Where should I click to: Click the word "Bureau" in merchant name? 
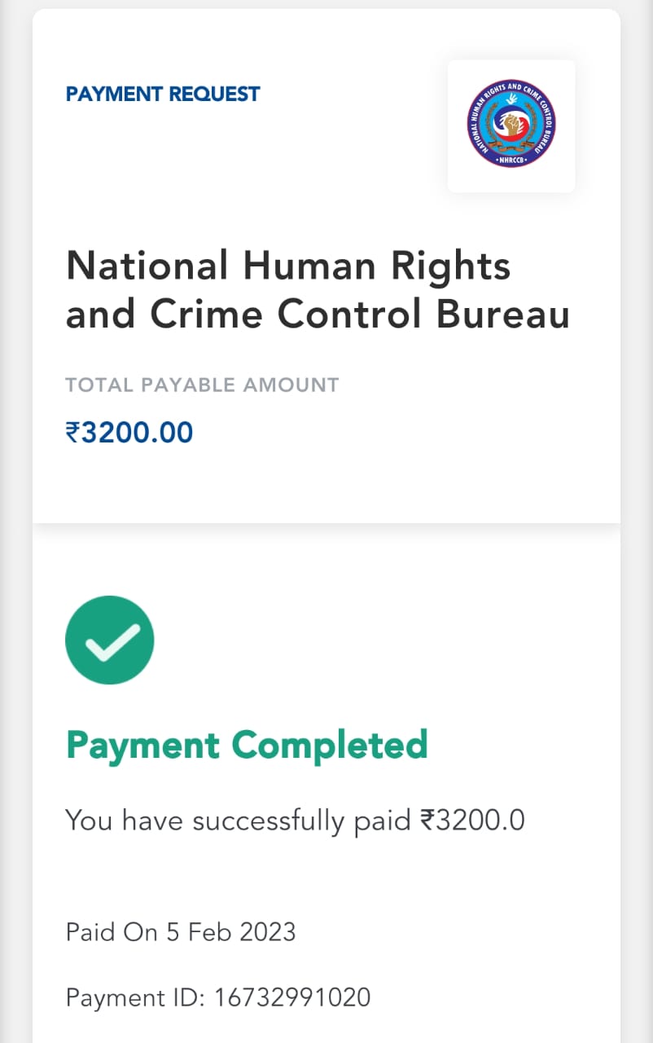point(502,315)
